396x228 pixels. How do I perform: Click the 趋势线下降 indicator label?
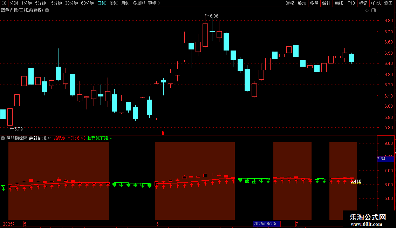click(99, 138)
